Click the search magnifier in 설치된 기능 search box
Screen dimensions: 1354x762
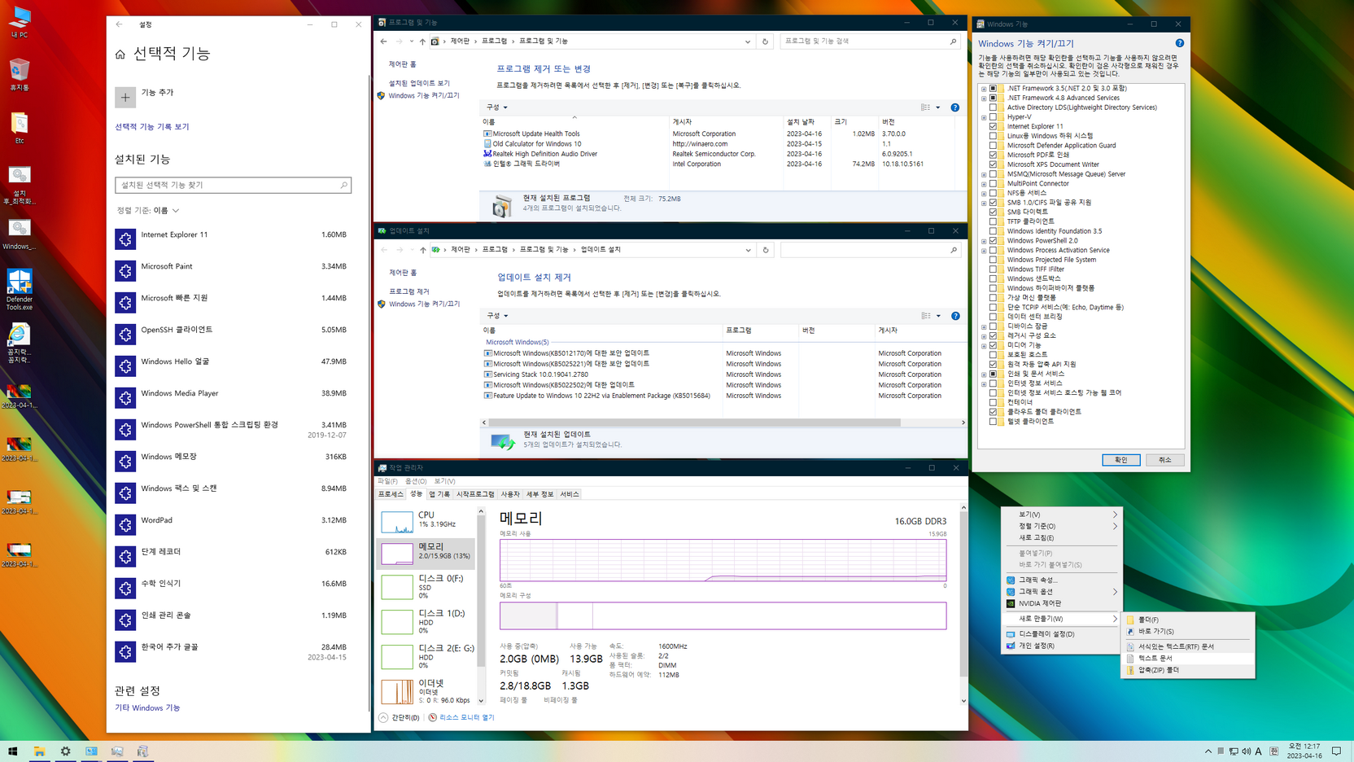[x=343, y=186]
